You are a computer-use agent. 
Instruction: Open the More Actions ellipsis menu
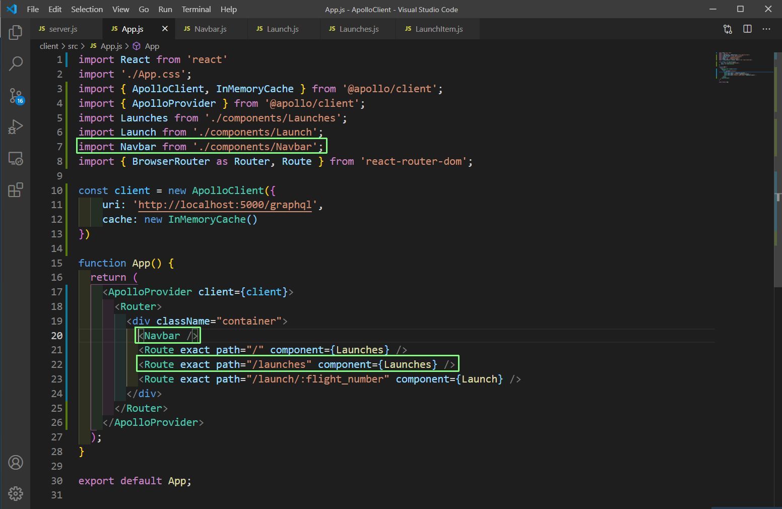point(766,29)
